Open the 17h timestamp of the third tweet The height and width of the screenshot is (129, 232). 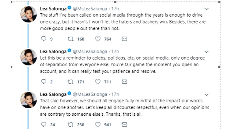point(115,94)
